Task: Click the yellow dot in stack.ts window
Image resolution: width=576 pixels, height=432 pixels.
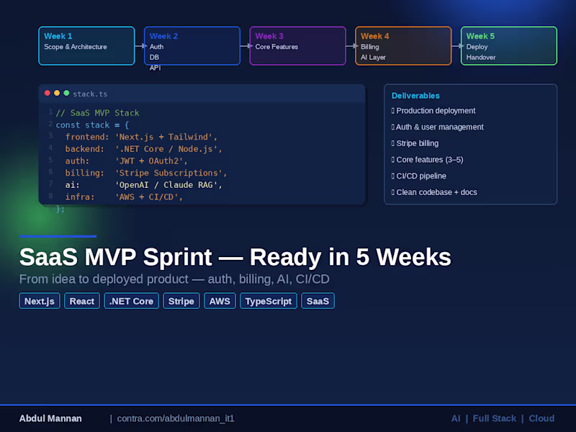Action: point(57,93)
